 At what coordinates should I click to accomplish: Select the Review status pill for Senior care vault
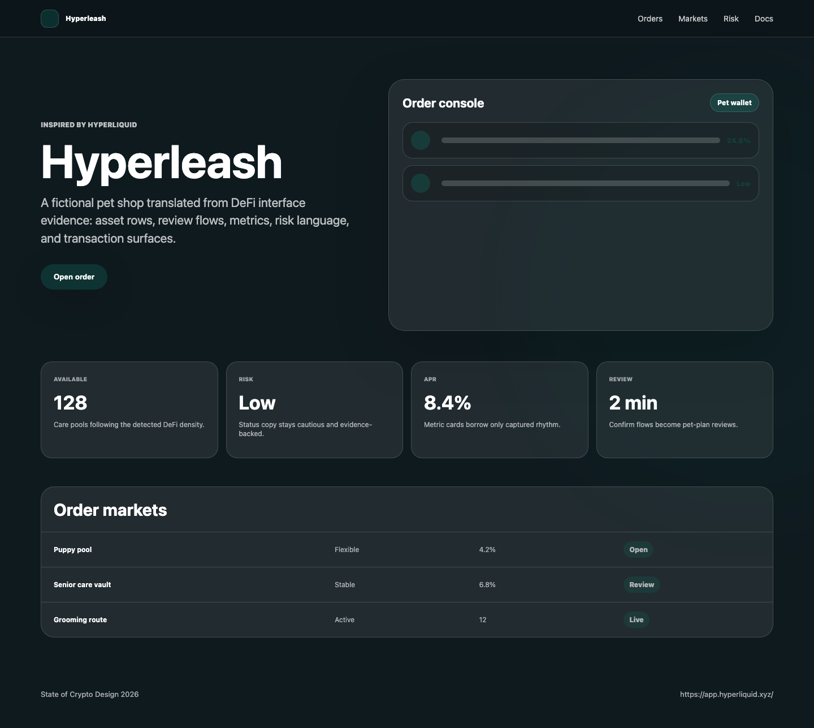coord(642,585)
